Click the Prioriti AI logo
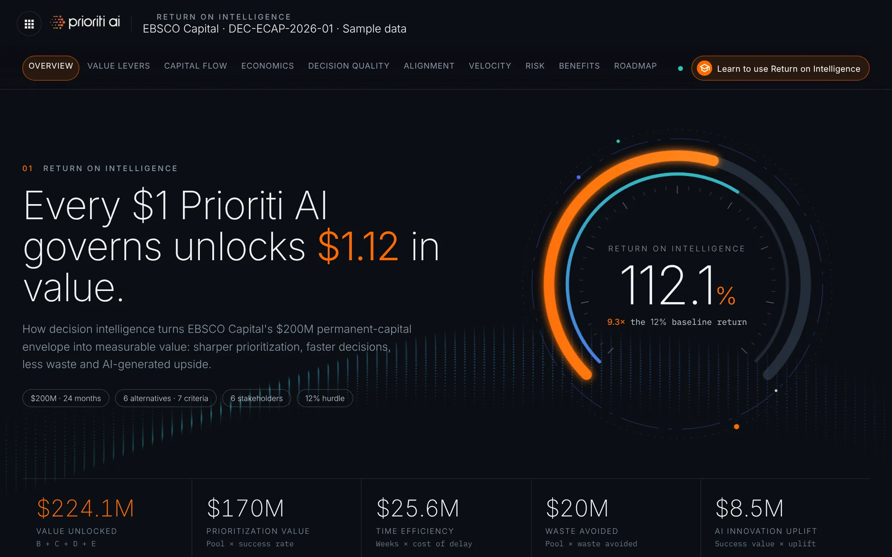This screenshot has width=892, height=557. (x=85, y=22)
